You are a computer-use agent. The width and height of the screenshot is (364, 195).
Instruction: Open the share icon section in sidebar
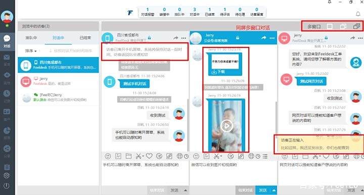click(7, 149)
